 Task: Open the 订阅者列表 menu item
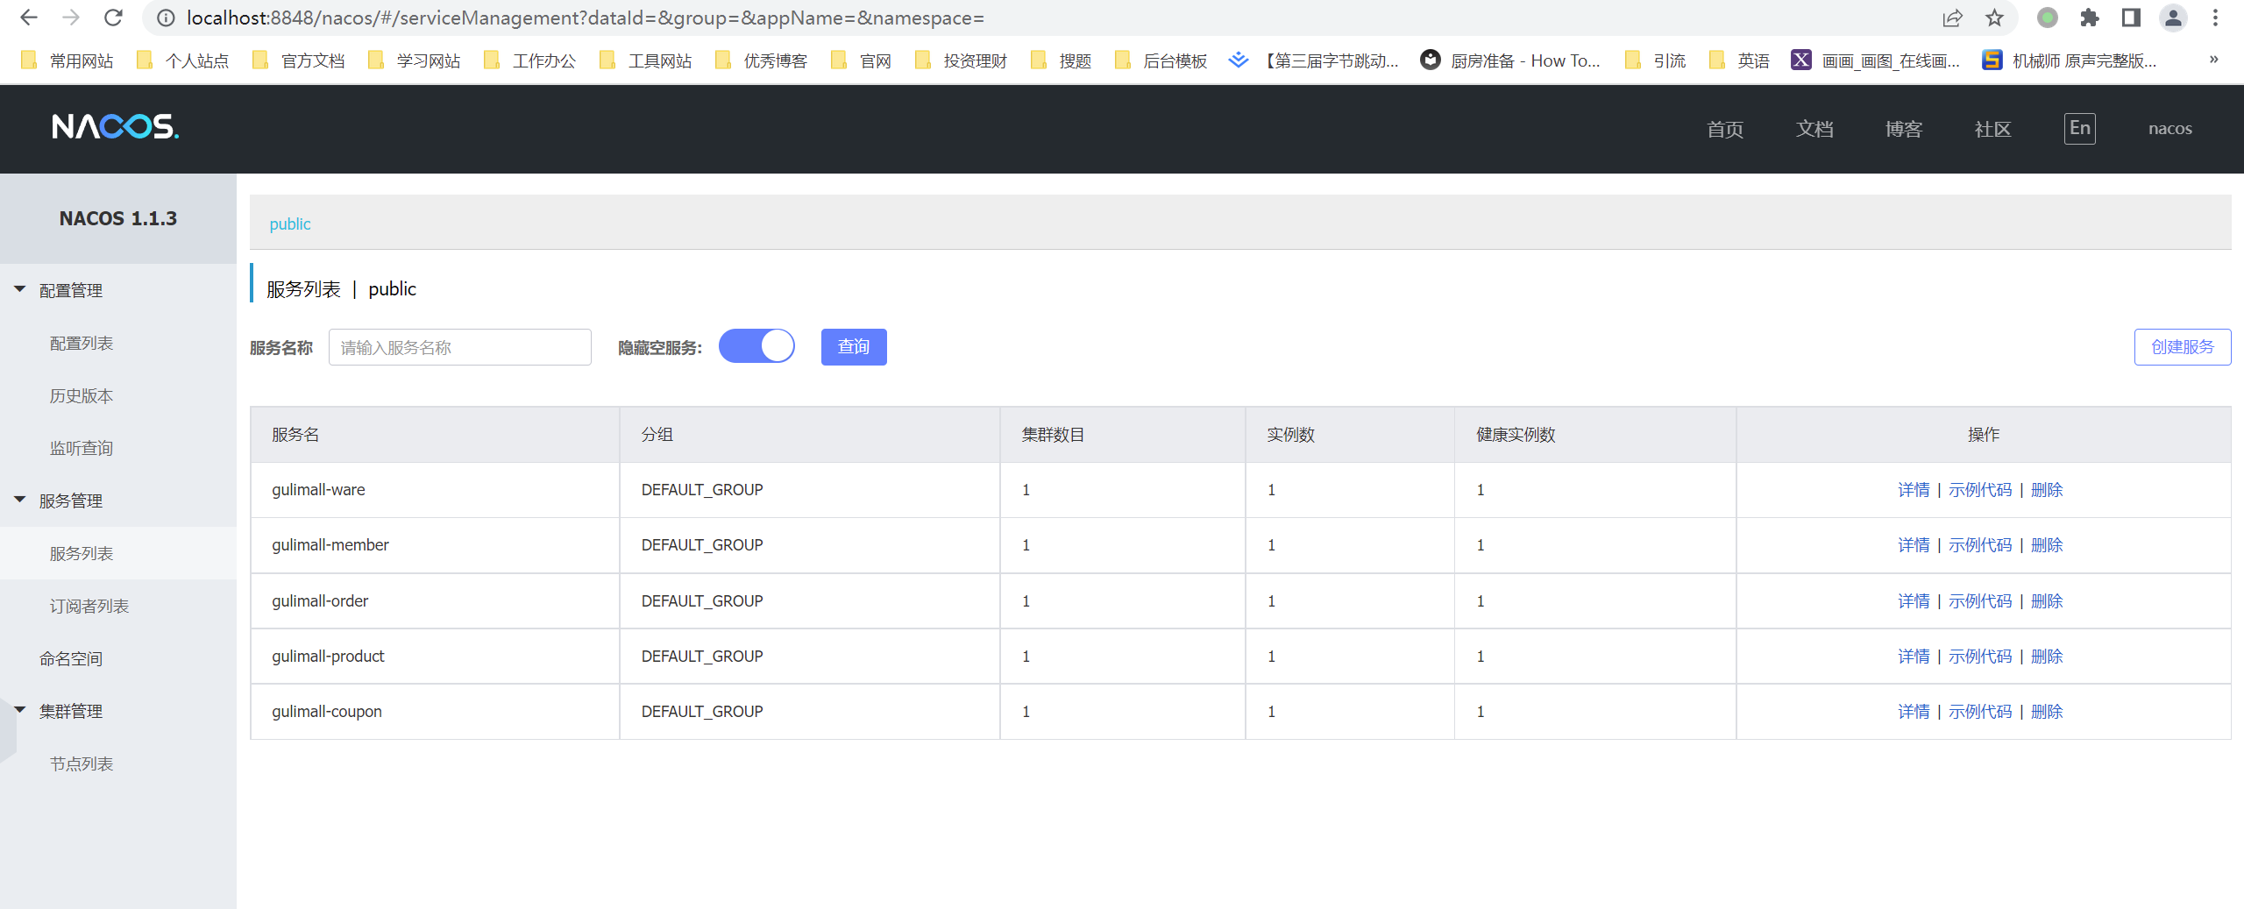pos(89,606)
